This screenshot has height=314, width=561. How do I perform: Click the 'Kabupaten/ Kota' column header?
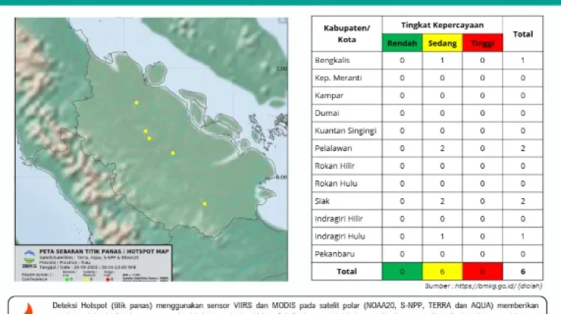point(346,34)
